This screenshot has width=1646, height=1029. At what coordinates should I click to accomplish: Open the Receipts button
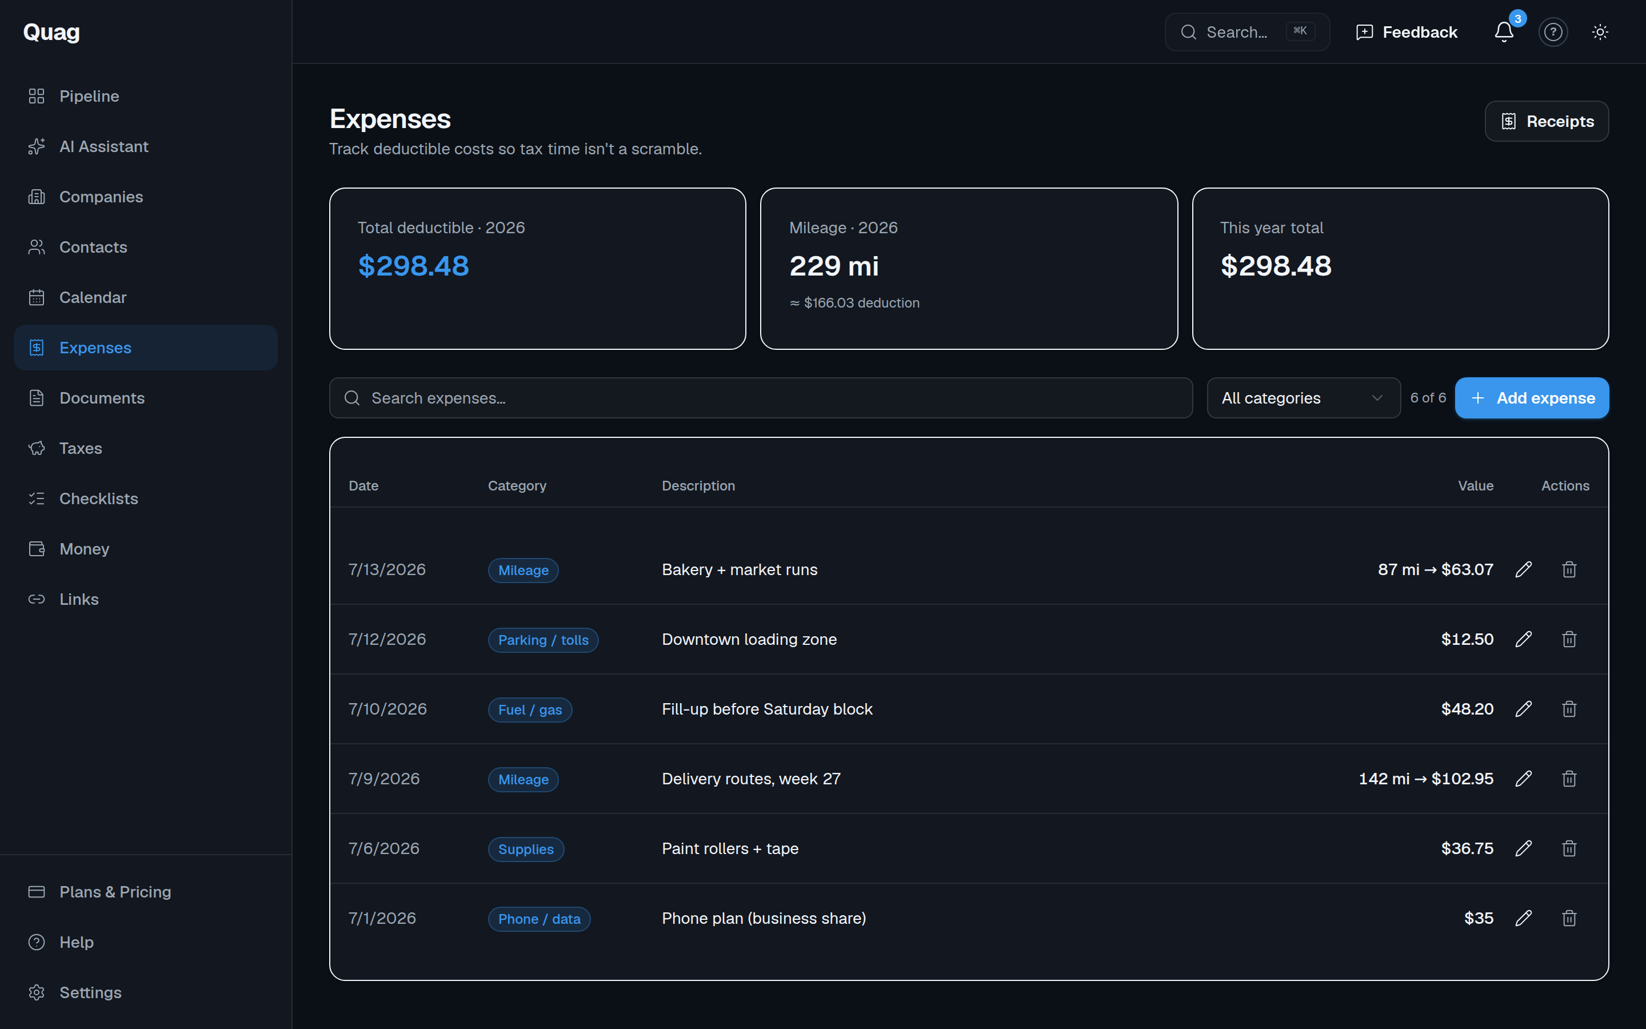[x=1546, y=121]
